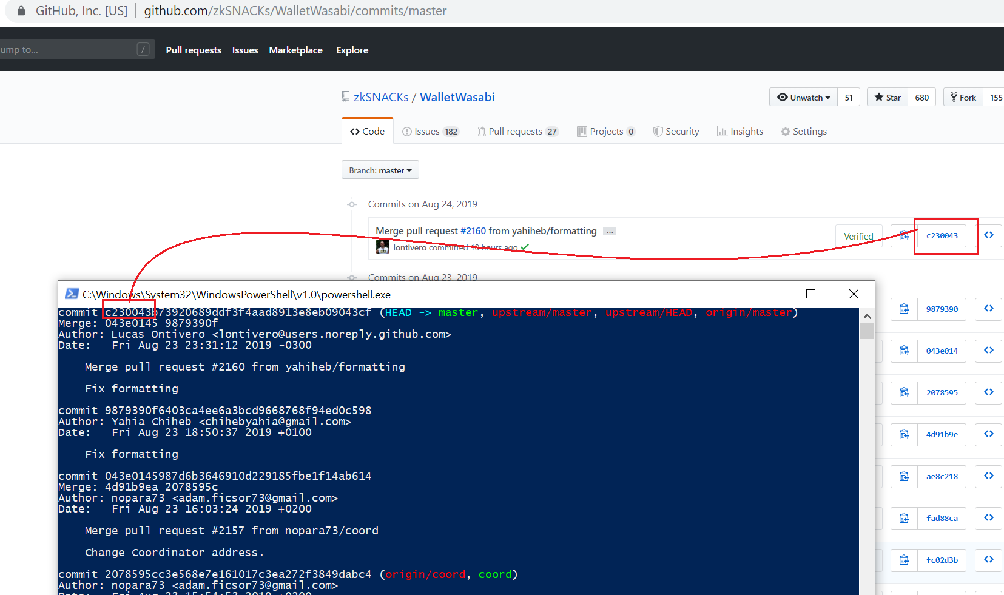This screenshot has height=595, width=1004.
Task: Go to Pull requests in top navigation
Action: (x=194, y=50)
